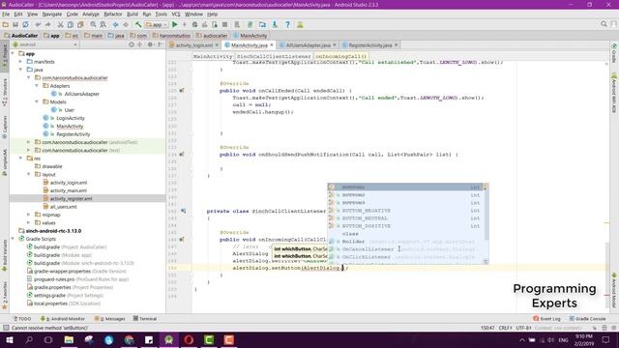The image size is (619, 348).
Task: Choose OnCancelListener in autocomplete popup
Action: coord(408,249)
